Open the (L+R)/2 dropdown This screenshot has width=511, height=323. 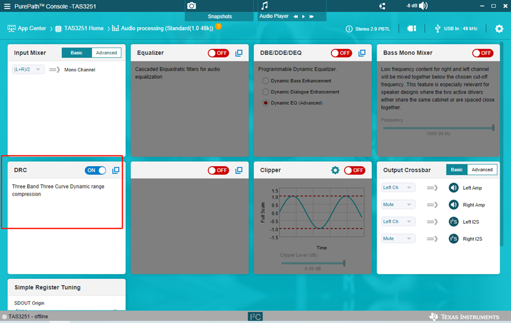point(28,69)
